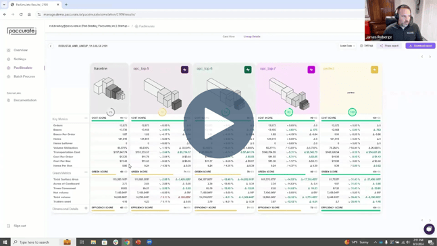Click the Sign out icon

click(8, 226)
